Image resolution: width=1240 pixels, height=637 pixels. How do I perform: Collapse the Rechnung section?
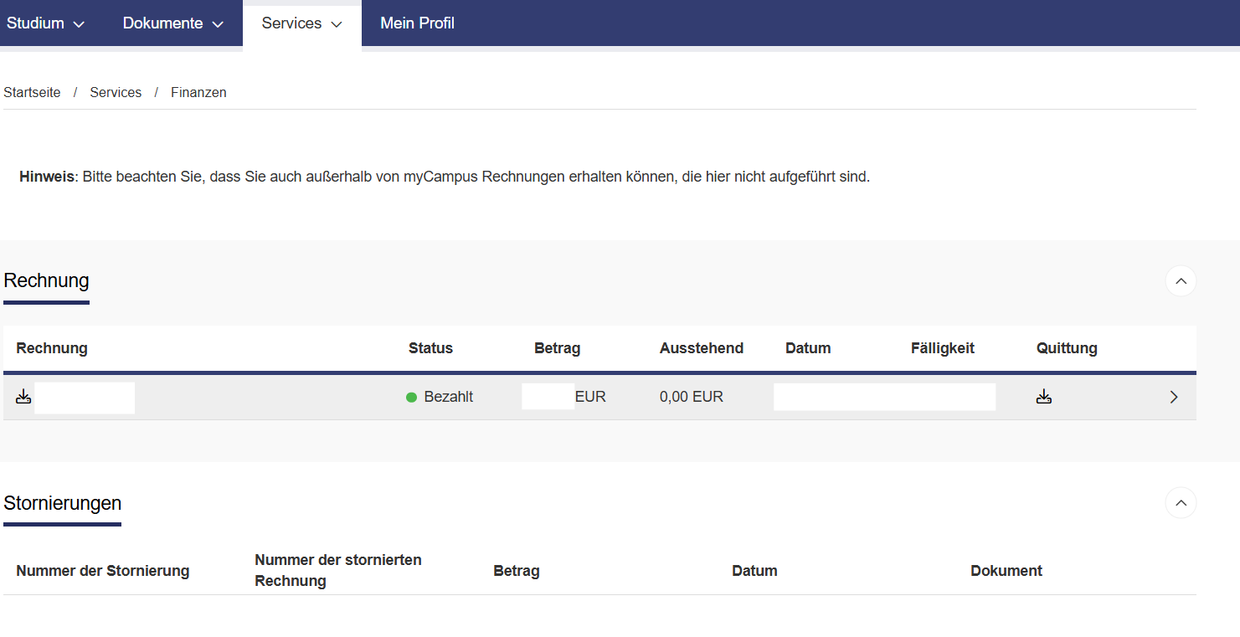coord(1181,281)
